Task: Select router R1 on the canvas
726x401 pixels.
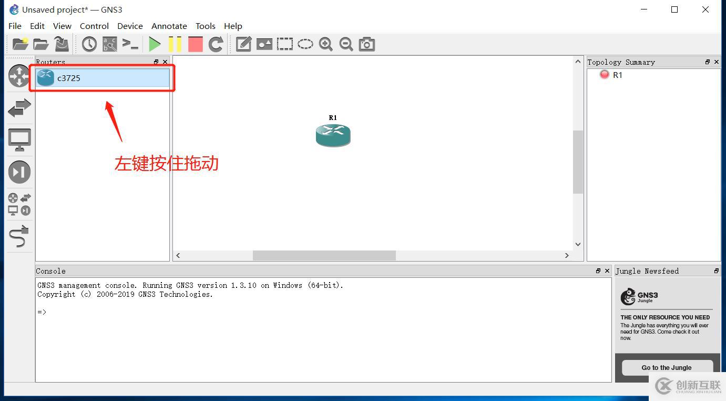Action: point(333,135)
